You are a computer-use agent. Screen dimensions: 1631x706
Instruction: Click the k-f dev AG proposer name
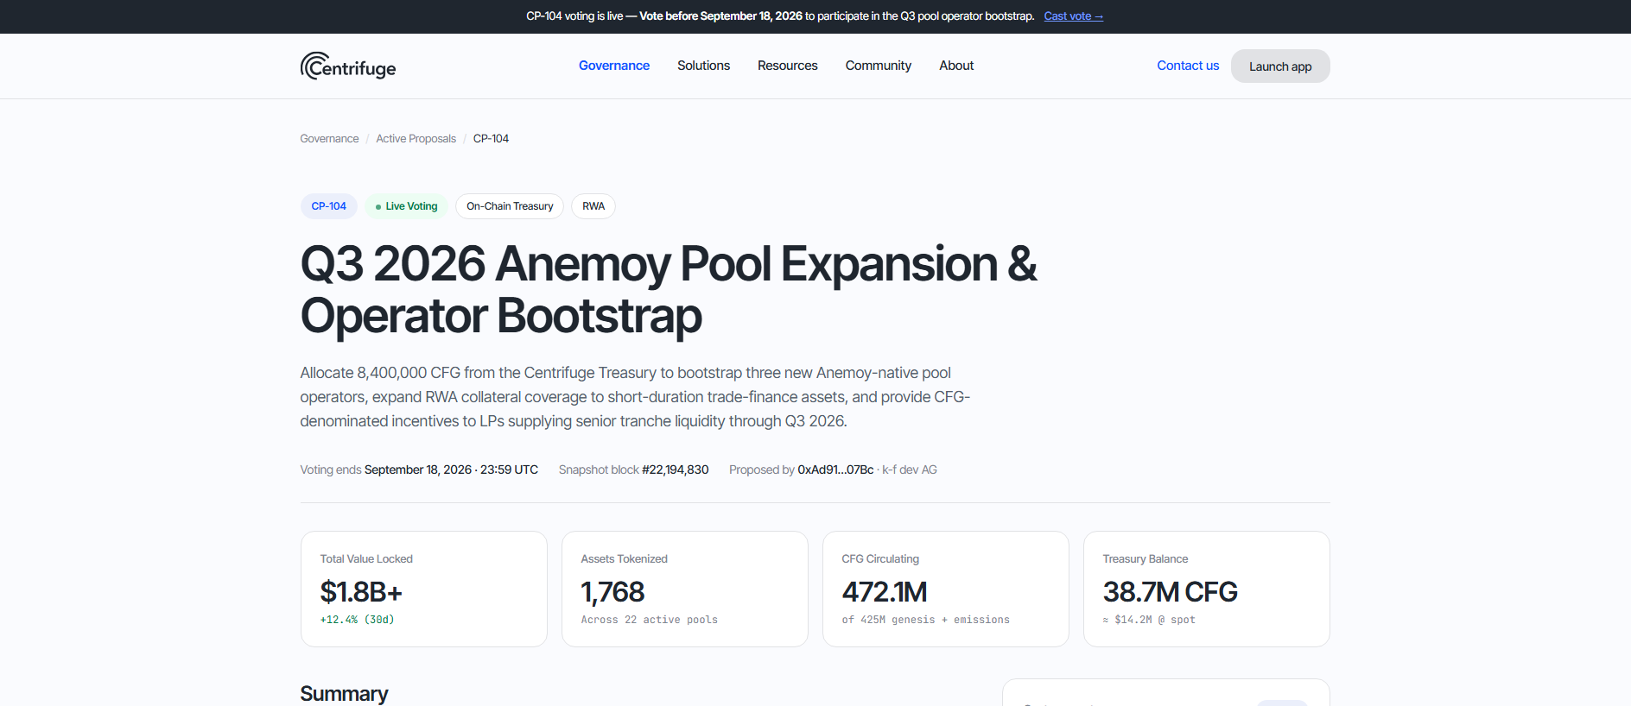910,470
